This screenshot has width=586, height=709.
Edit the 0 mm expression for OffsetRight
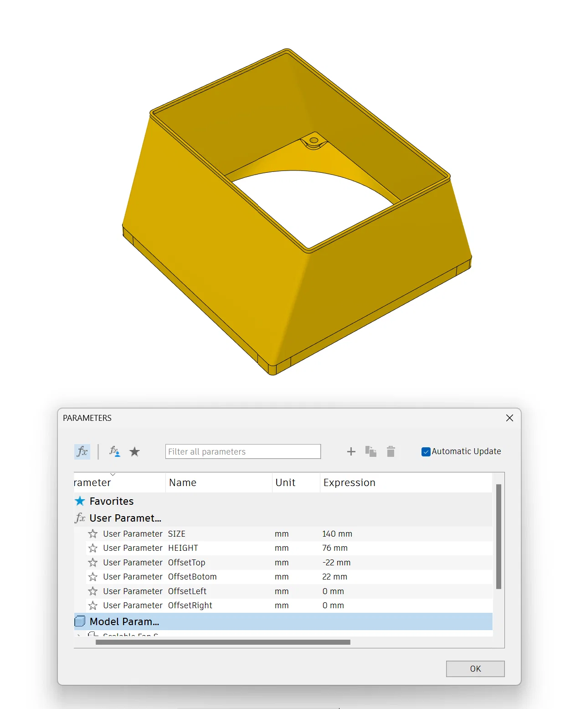[333, 605]
